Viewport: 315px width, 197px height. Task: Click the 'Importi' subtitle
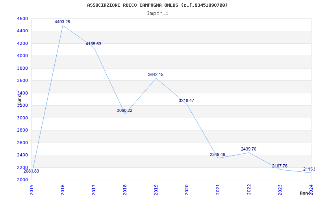(157, 13)
